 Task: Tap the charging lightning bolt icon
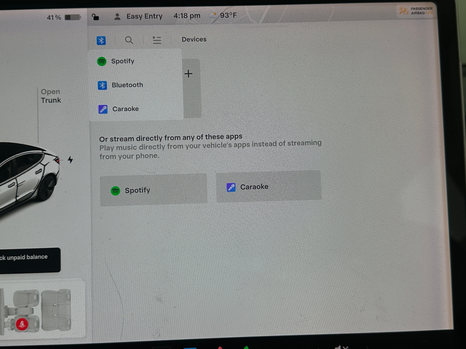(x=70, y=160)
